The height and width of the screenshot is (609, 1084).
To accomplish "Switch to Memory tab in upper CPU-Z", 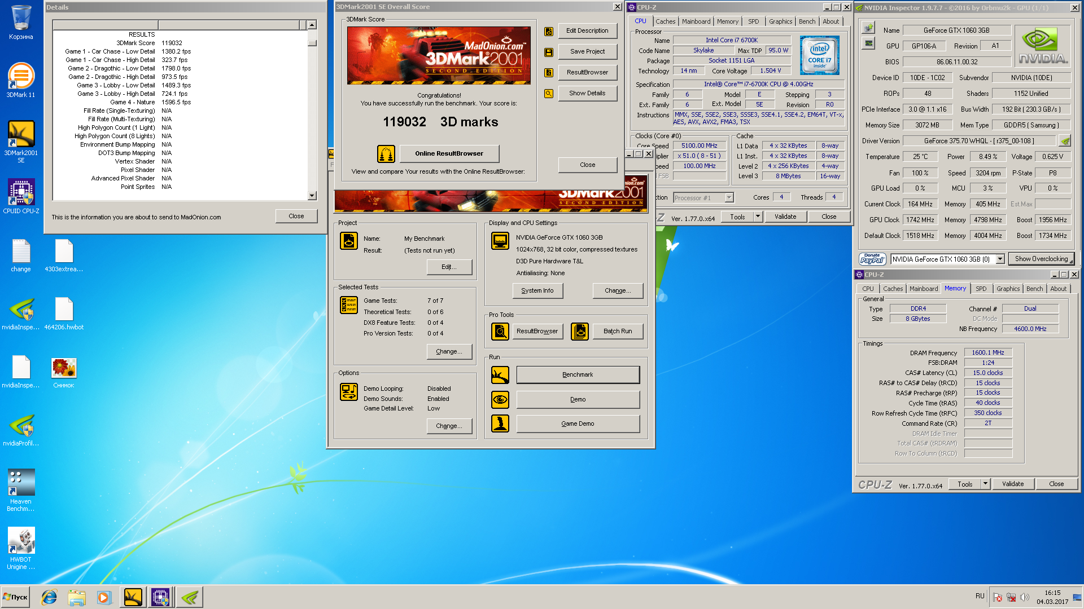I will pos(727,21).
